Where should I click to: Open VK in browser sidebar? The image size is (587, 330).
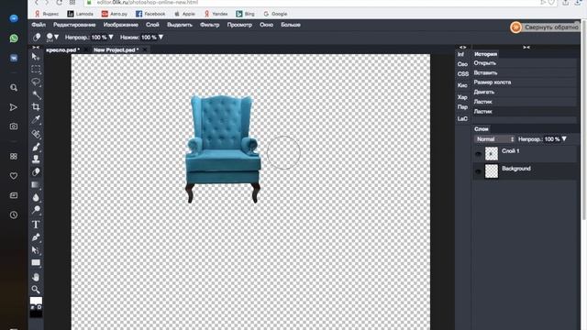14,58
